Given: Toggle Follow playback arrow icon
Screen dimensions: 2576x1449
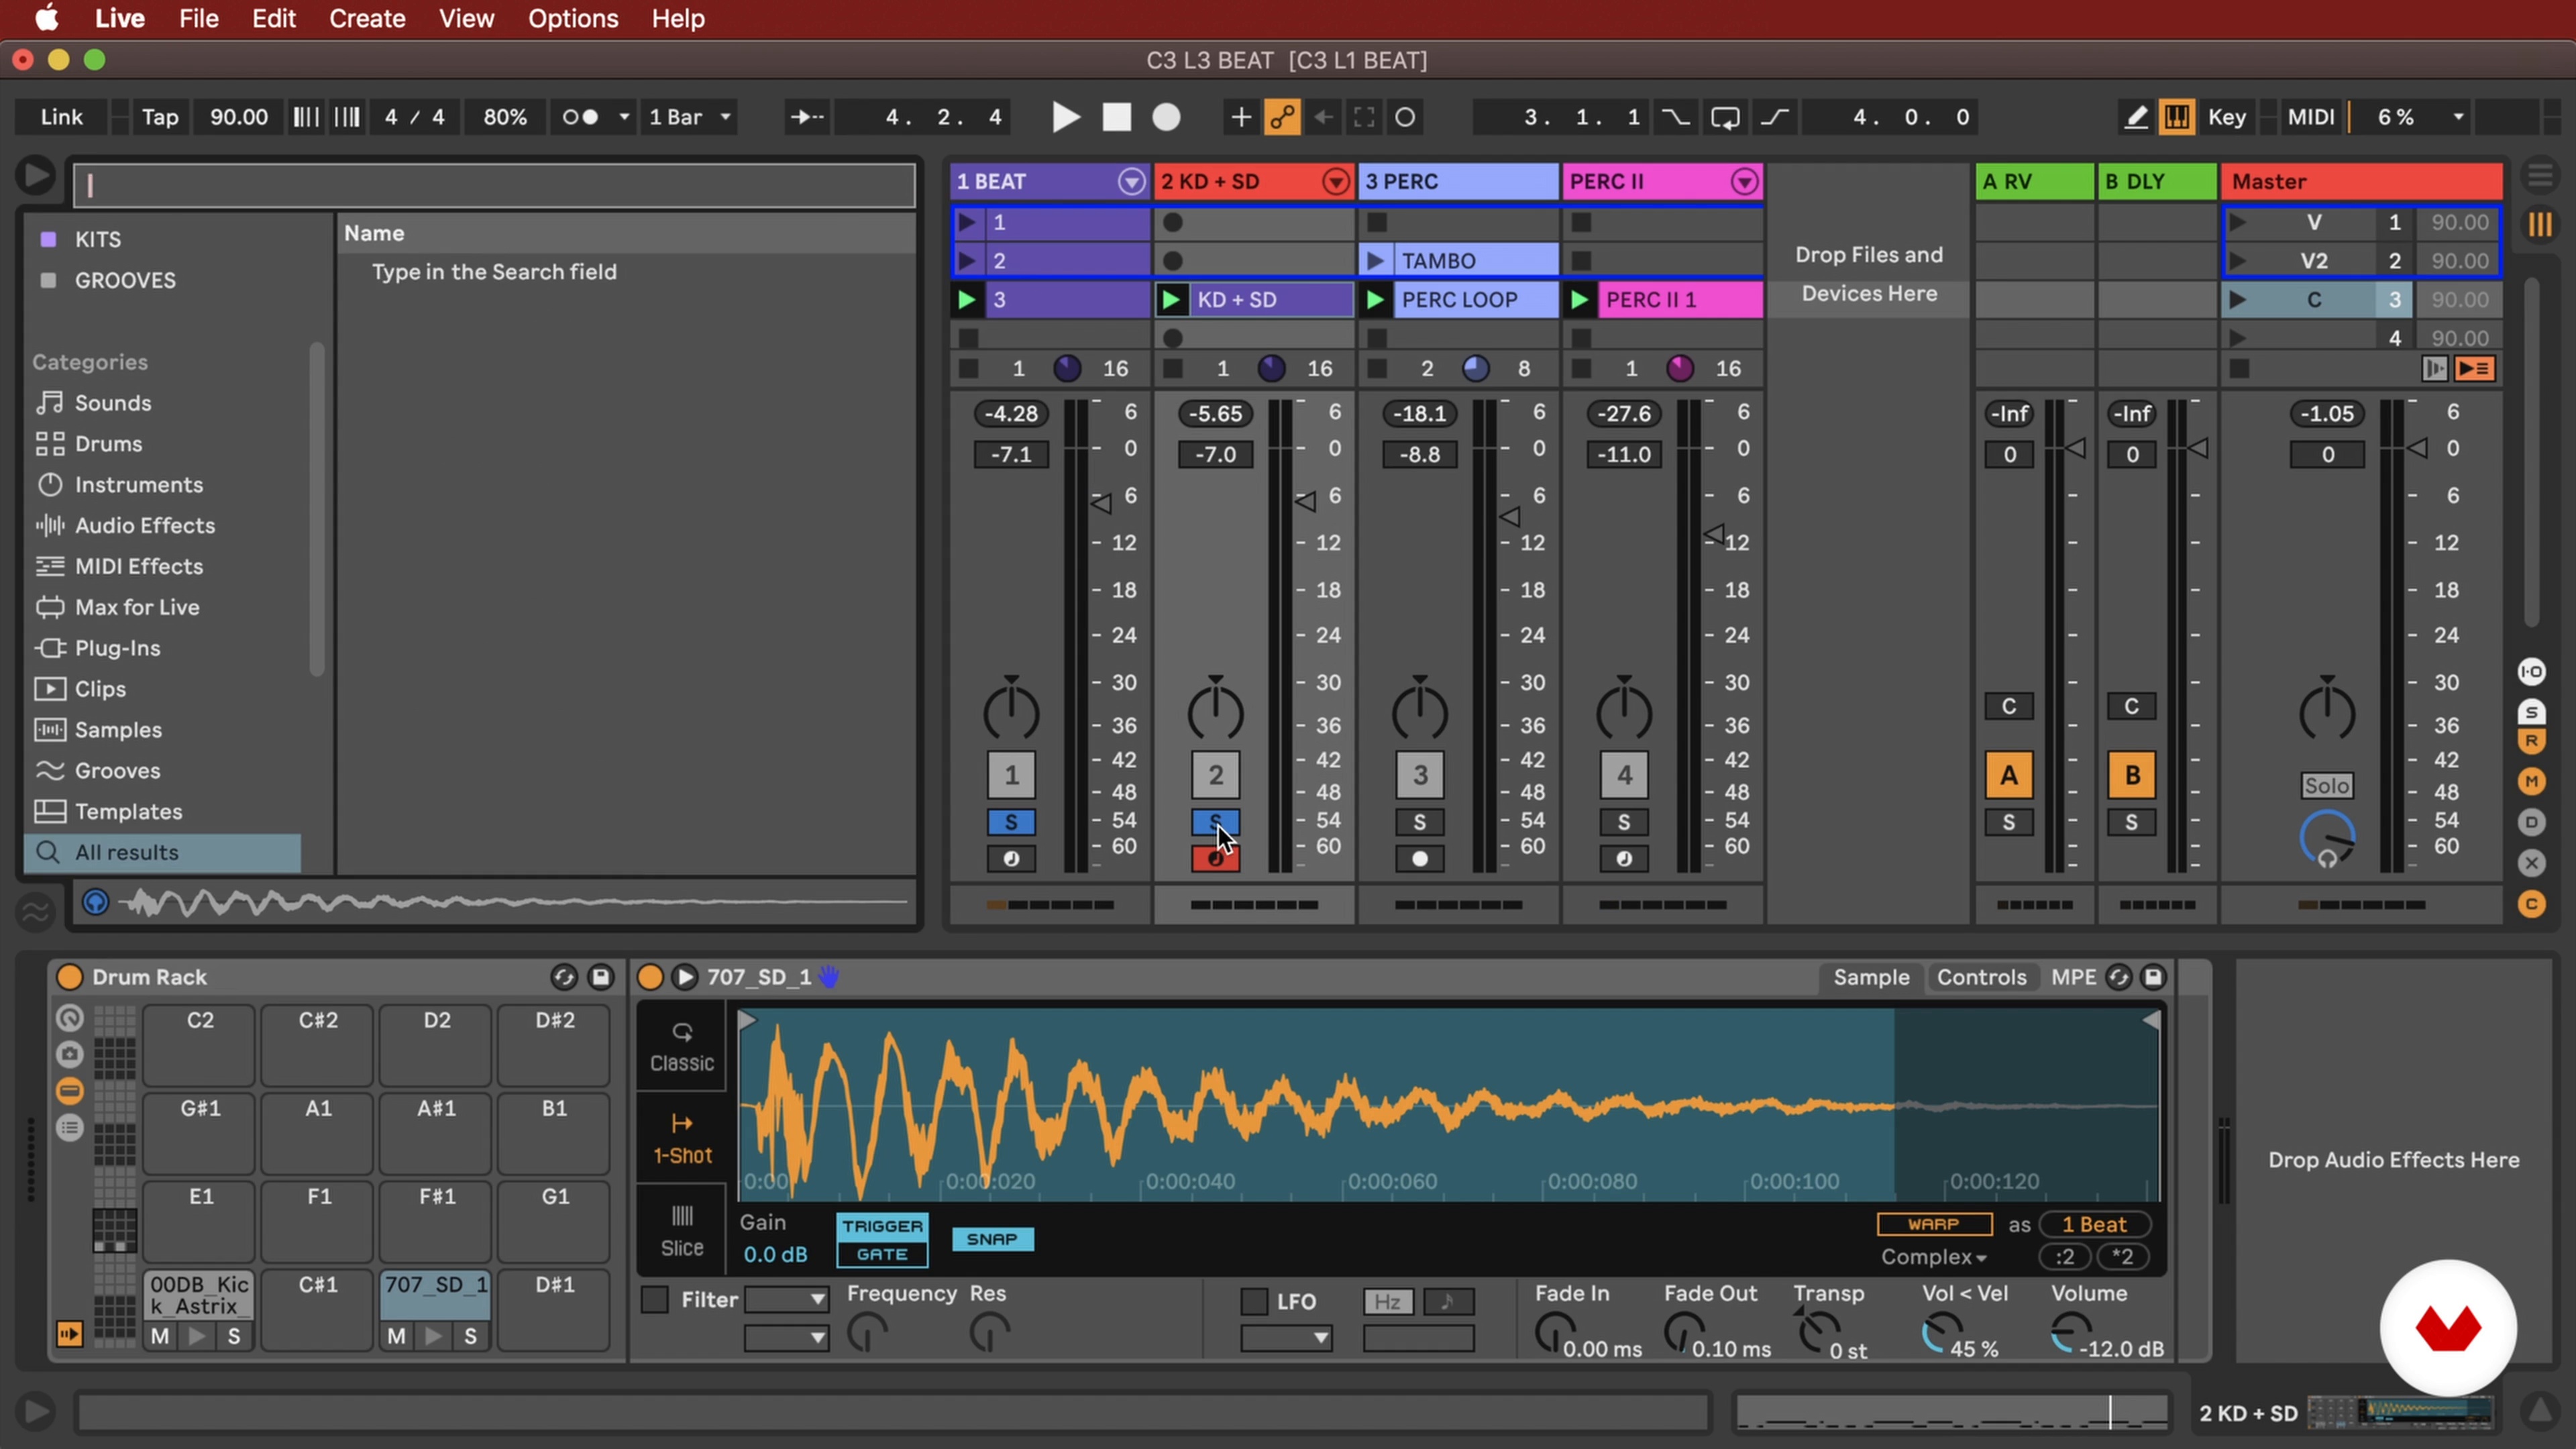Looking at the screenshot, I should (x=807, y=117).
